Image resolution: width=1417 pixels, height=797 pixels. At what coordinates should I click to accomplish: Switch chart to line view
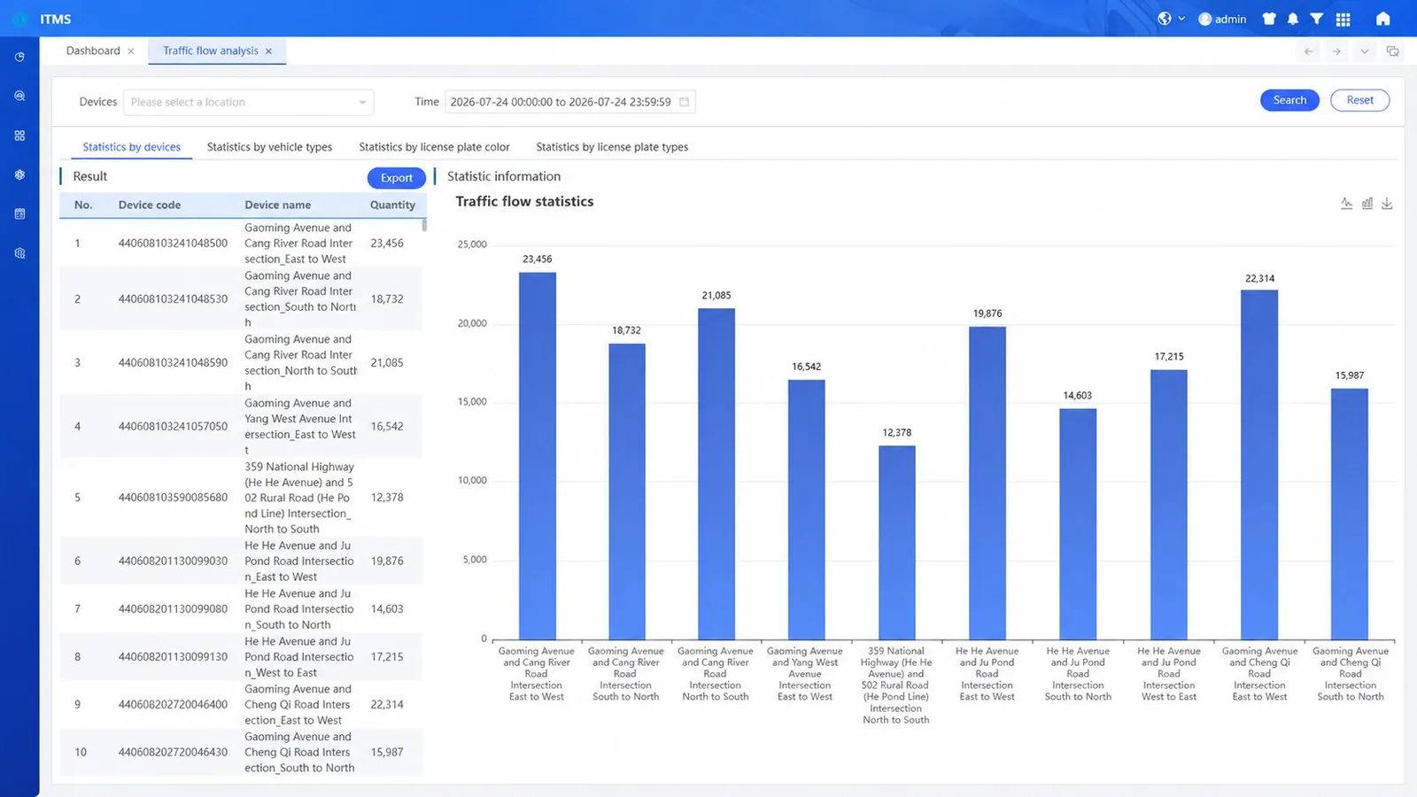pyautogui.click(x=1346, y=204)
